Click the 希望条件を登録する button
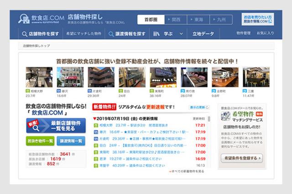The height and width of the screenshot is (194, 292). 241,158
